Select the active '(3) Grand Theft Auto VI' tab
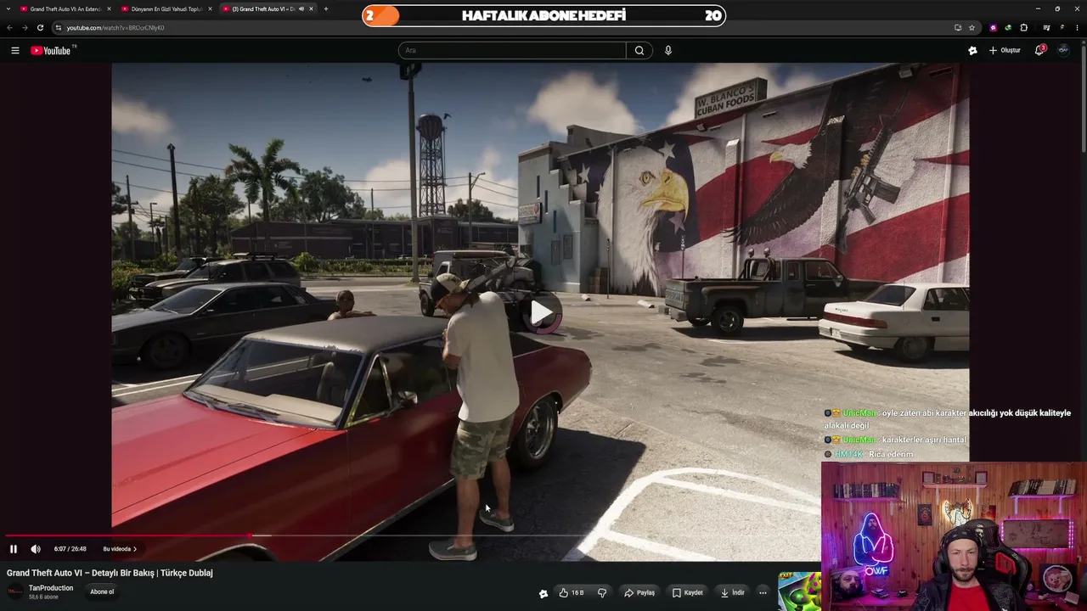 pyautogui.click(x=263, y=8)
